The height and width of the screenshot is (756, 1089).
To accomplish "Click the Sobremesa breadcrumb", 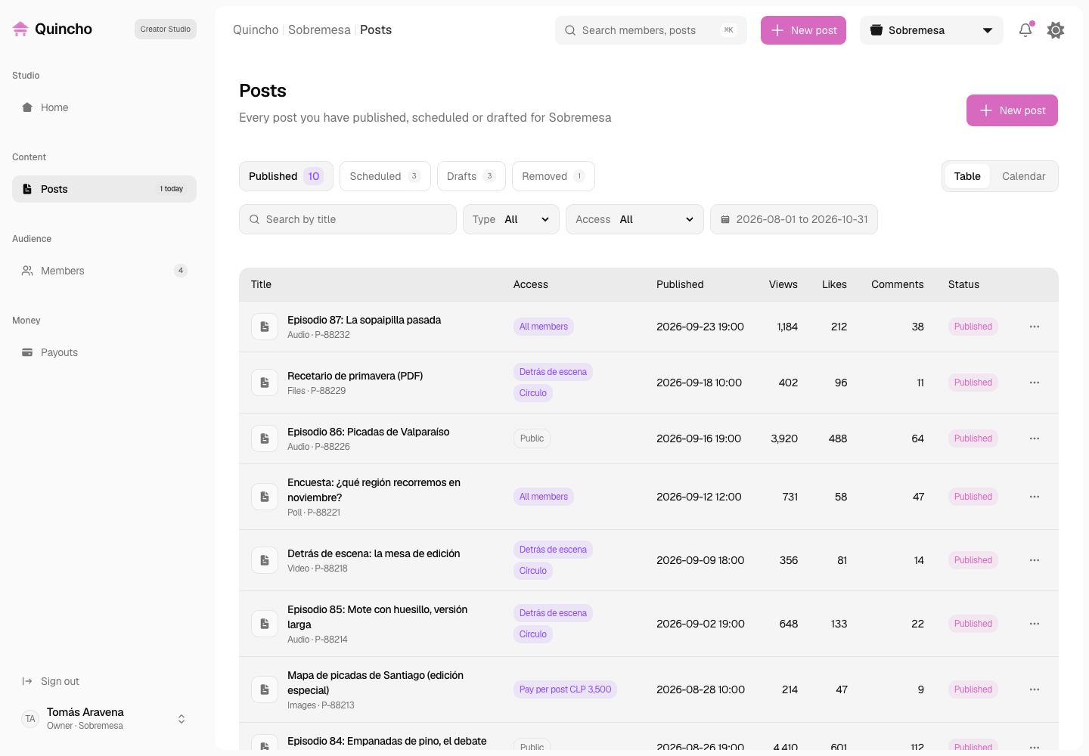I will (x=319, y=30).
